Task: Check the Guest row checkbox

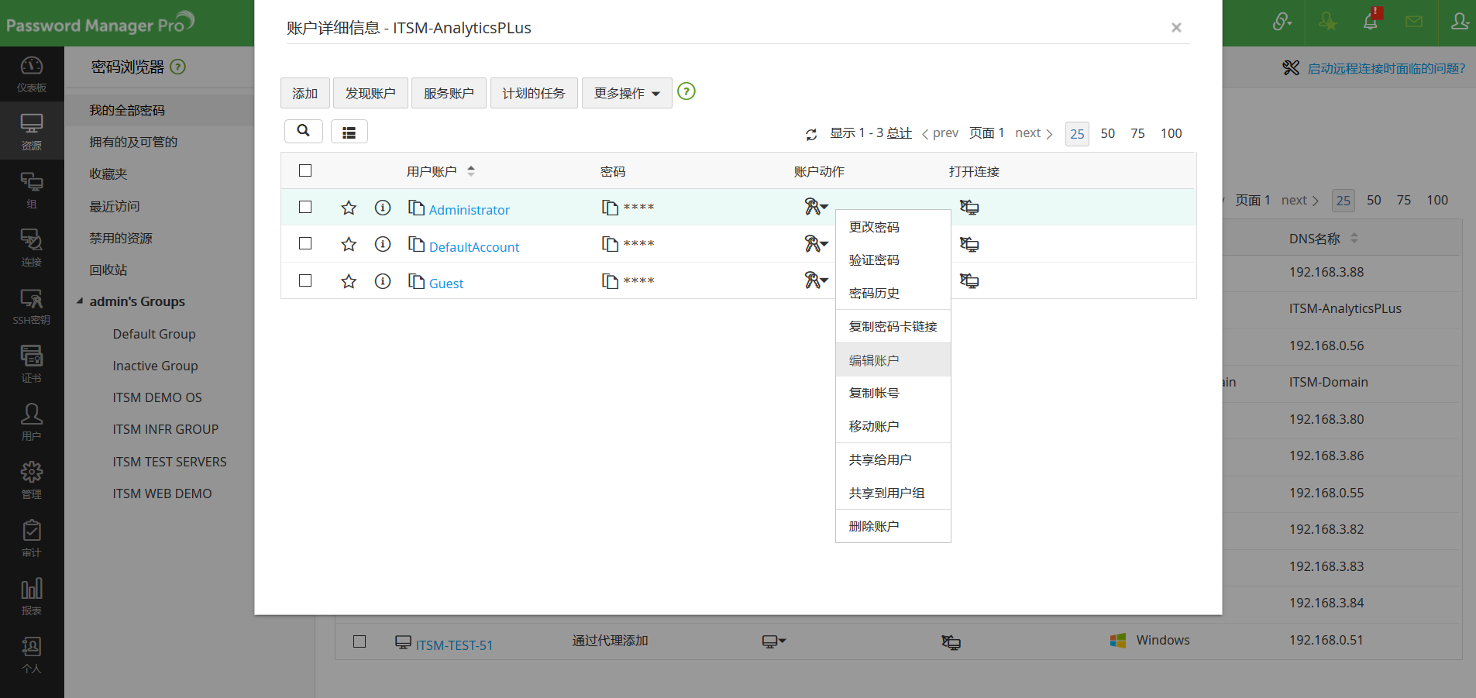Action: click(x=305, y=280)
